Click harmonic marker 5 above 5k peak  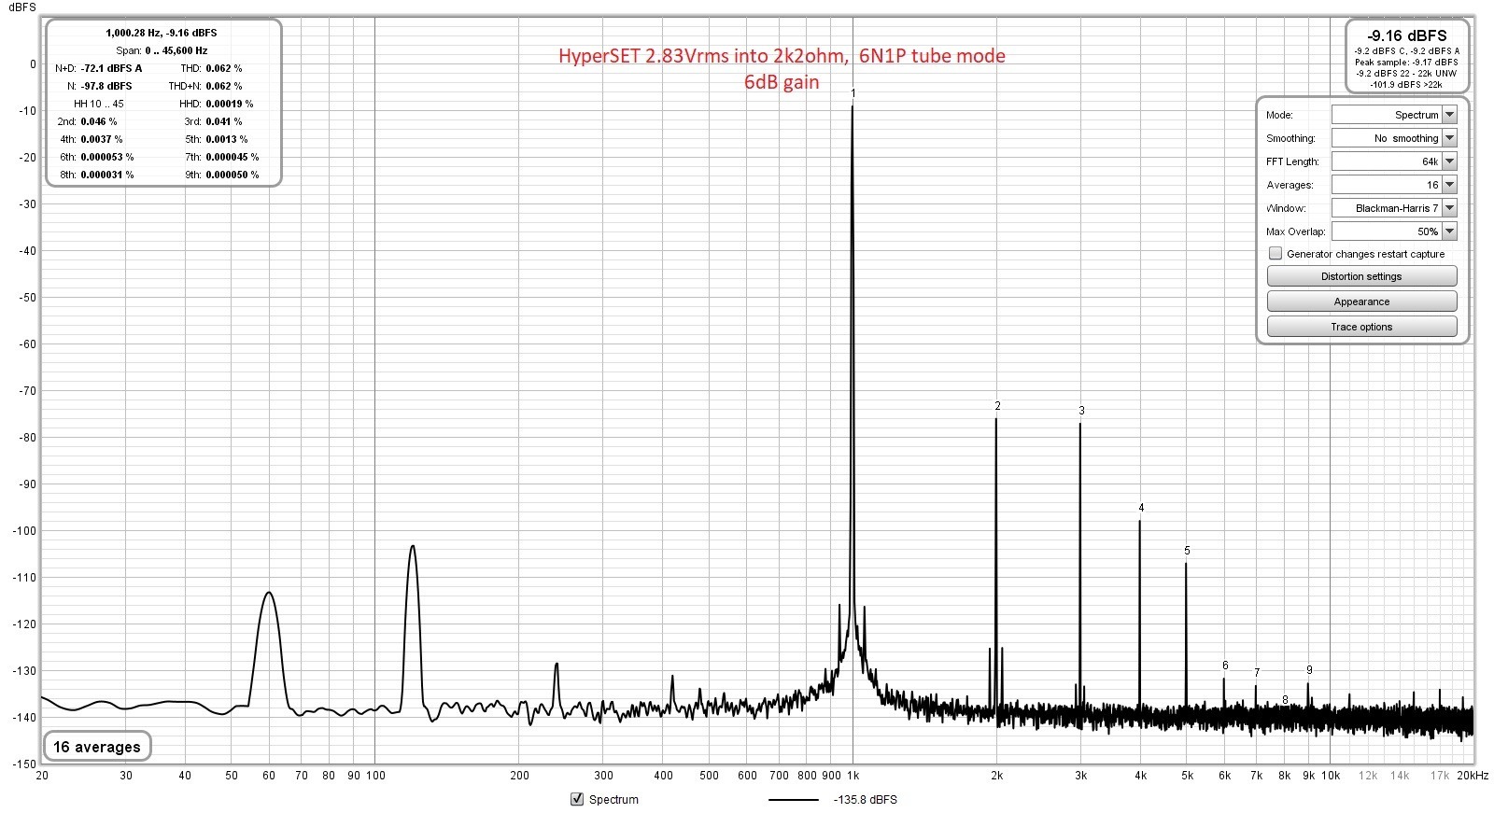pyautogui.click(x=1187, y=551)
